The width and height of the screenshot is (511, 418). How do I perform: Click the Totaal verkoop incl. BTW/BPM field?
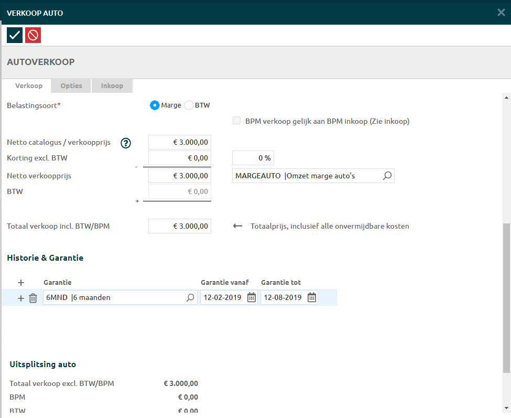(x=180, y=226)
